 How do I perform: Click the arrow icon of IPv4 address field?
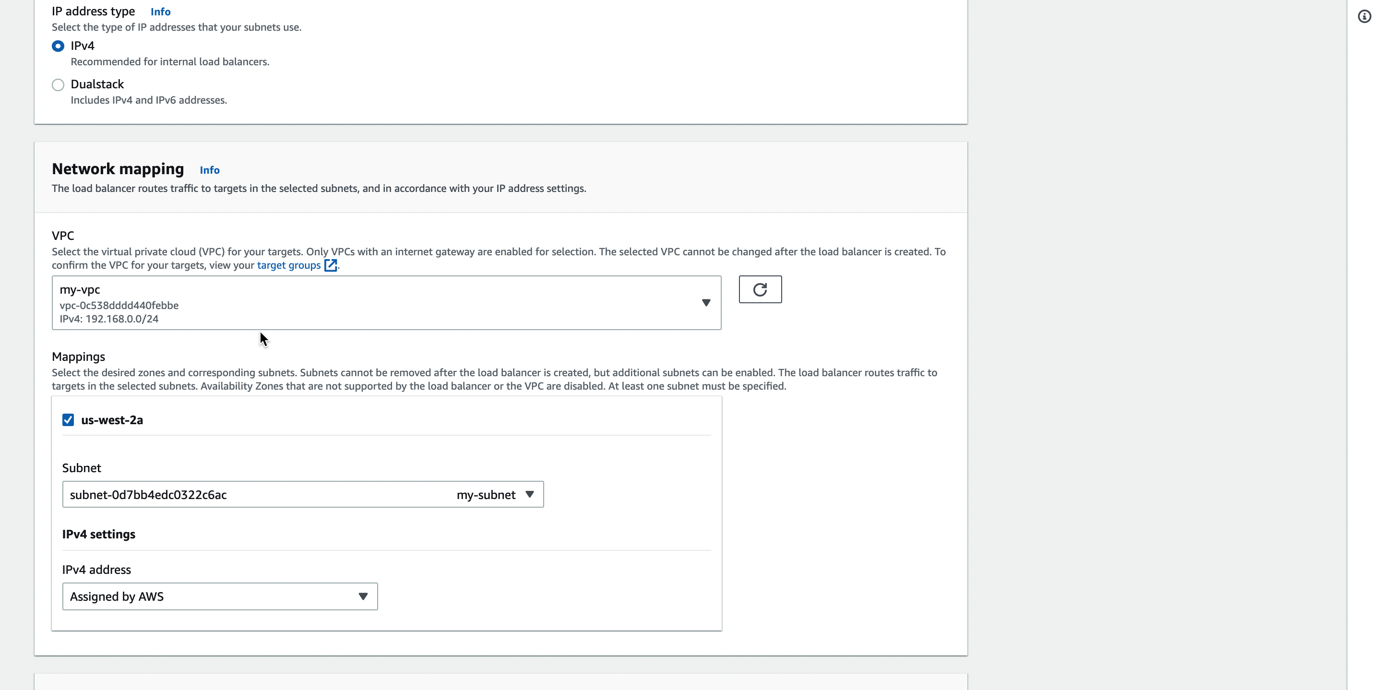pos(363,596)
